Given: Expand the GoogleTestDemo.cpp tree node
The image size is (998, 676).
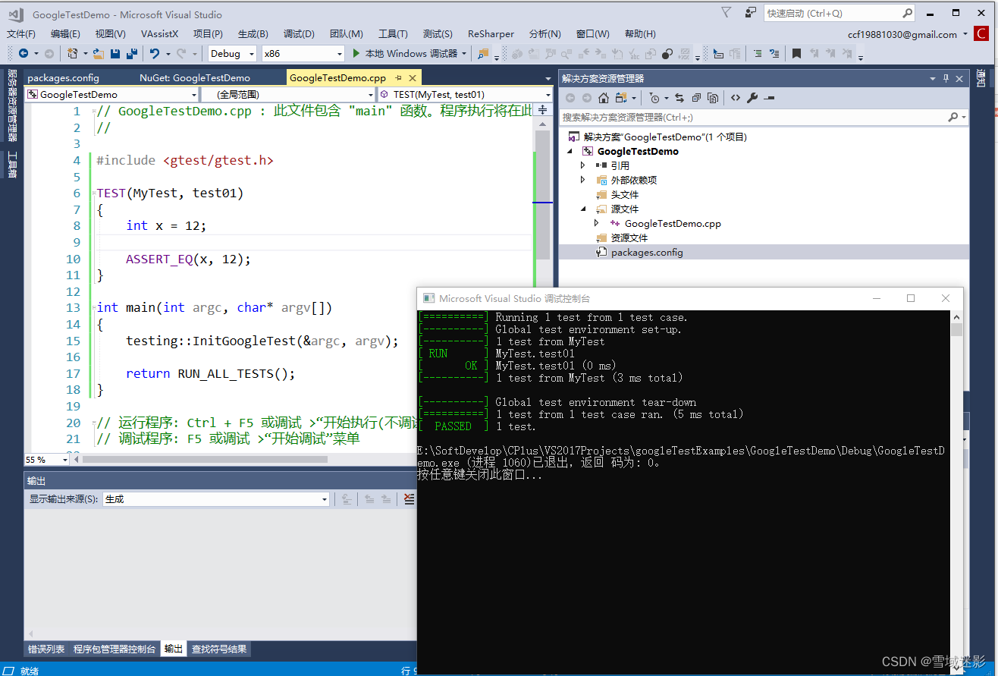Looking at the screenshot, I should click(596, 223).
